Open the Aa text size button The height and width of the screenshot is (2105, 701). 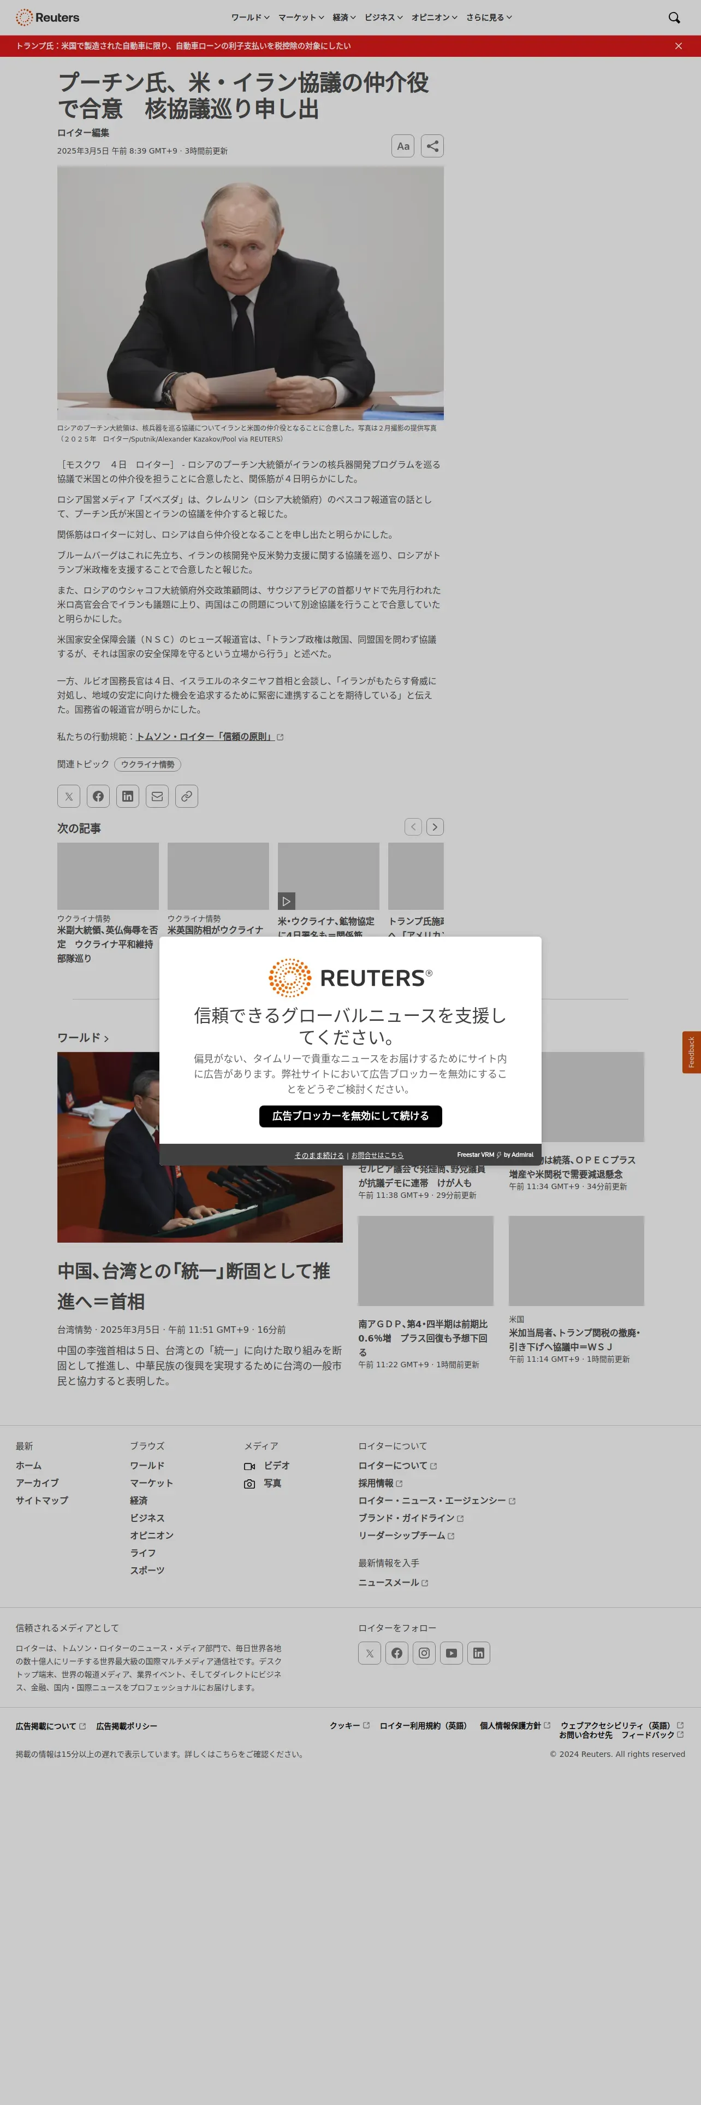(402, 145)
